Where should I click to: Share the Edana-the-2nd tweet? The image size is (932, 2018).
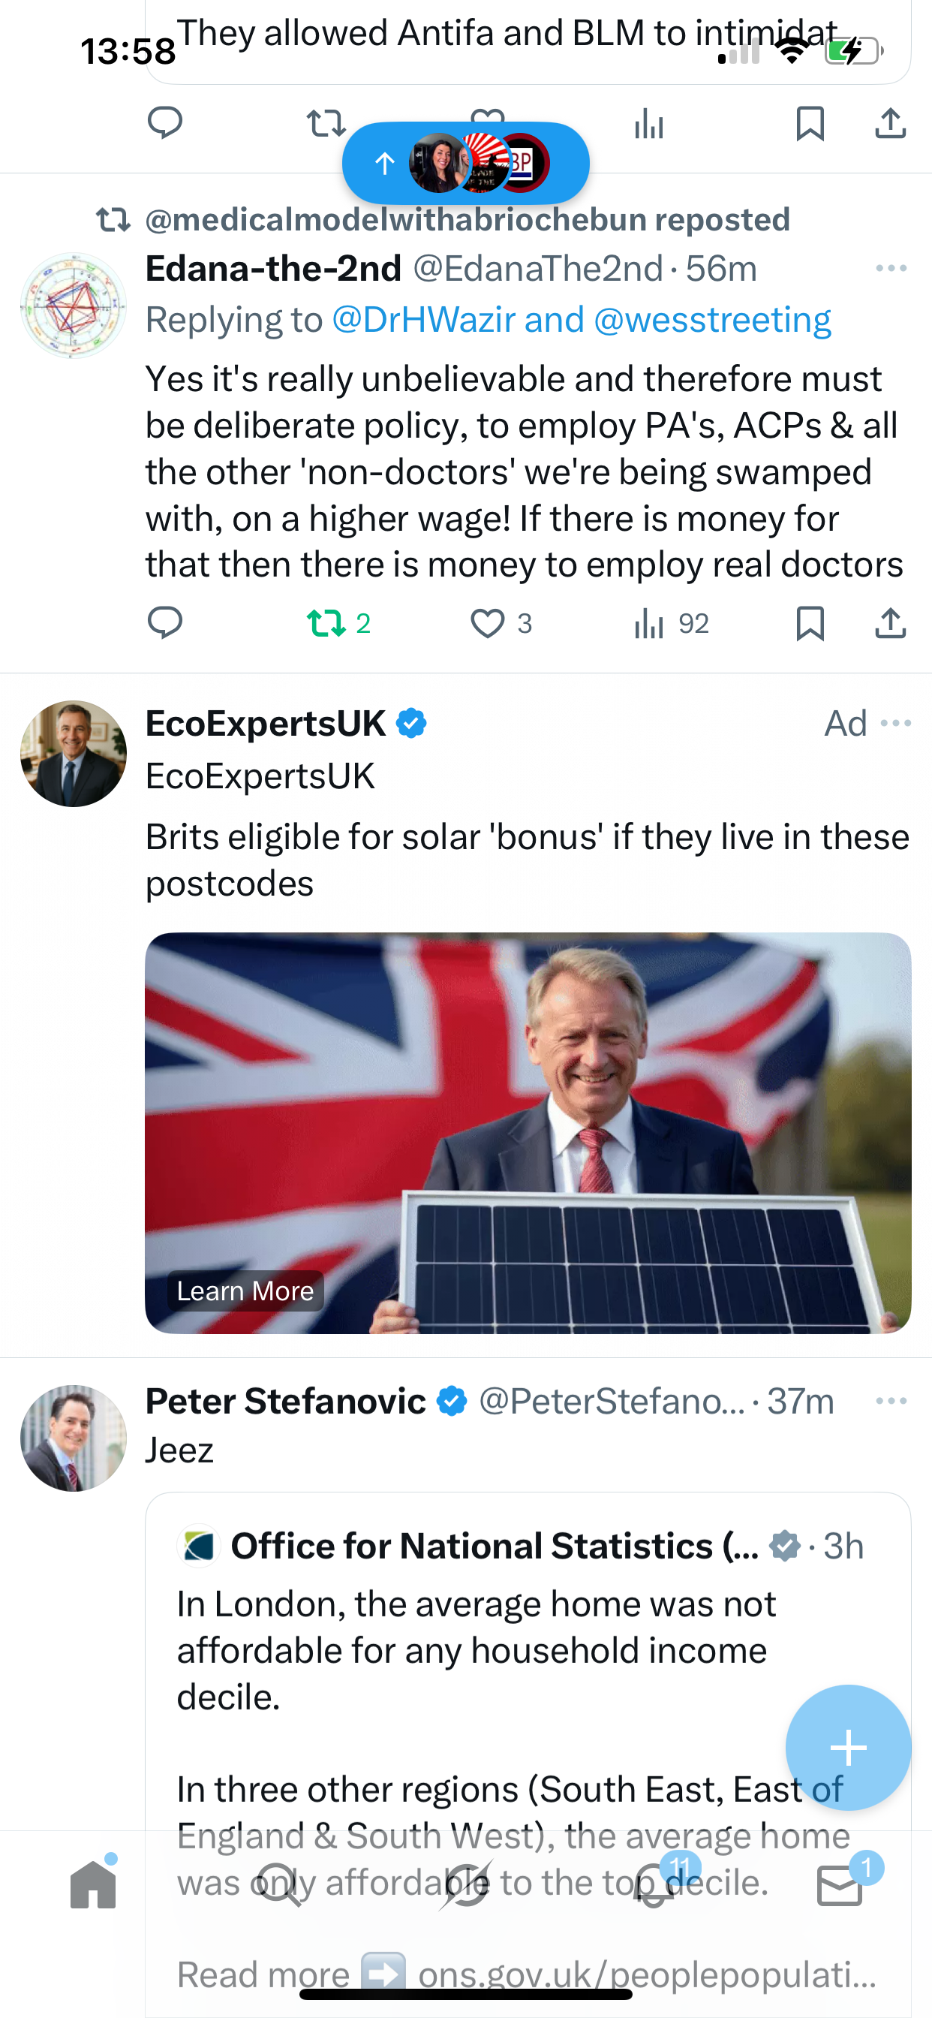click(x=891, y=624)
